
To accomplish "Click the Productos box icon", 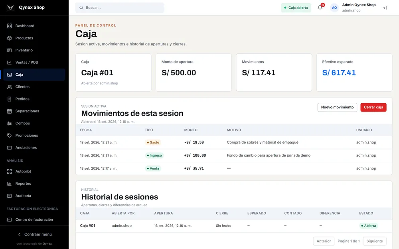I will [10, 38].
